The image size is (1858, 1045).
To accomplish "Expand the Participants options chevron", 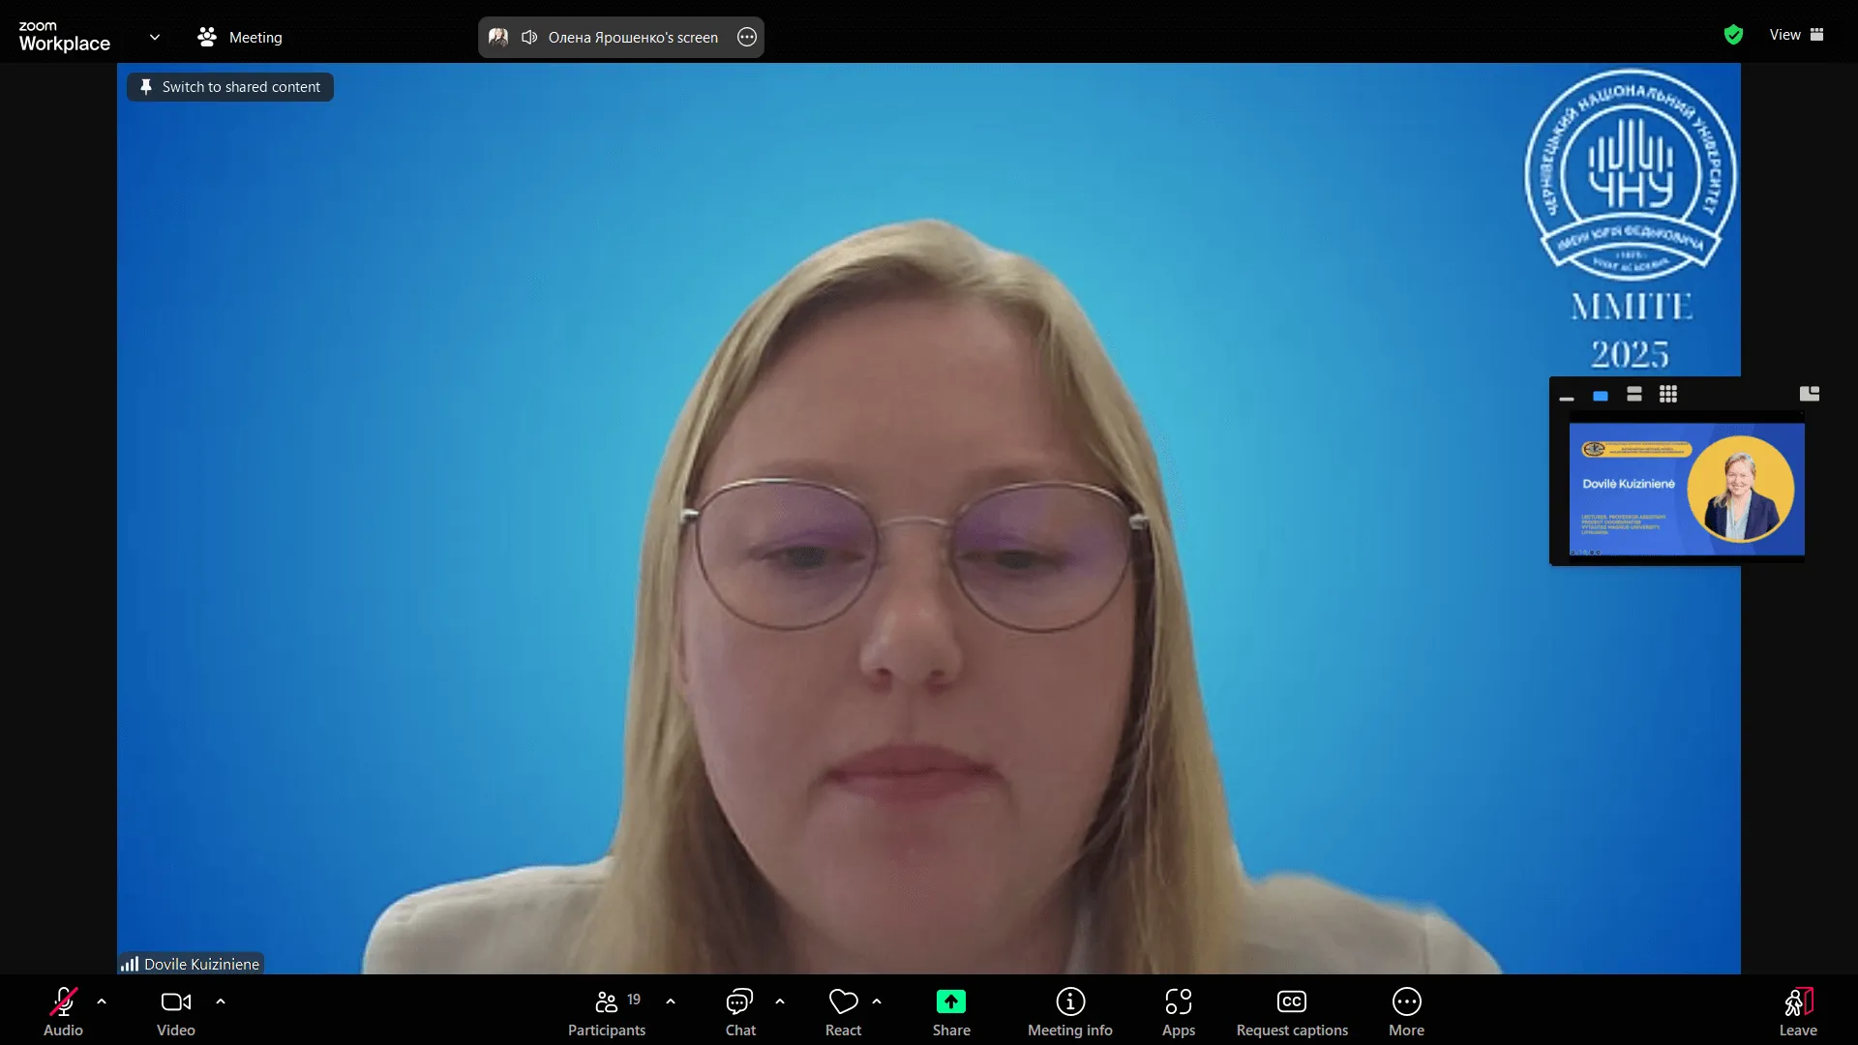I will click(671, 1001).
